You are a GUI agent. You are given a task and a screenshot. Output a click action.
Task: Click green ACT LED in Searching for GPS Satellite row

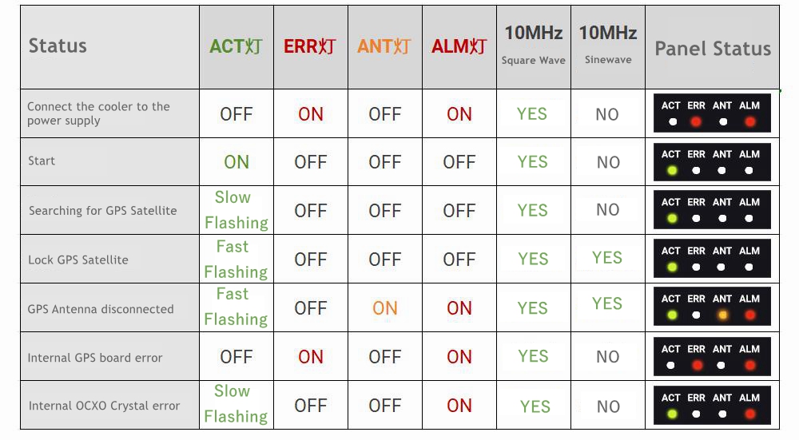click(x=672, y=219)
